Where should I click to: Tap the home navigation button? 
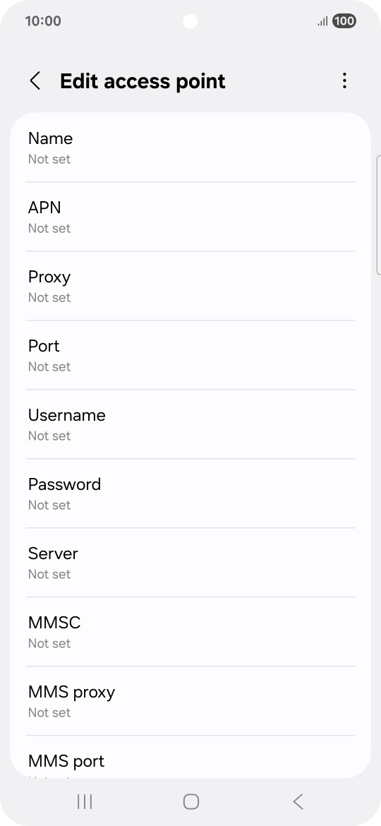(190, 802)
